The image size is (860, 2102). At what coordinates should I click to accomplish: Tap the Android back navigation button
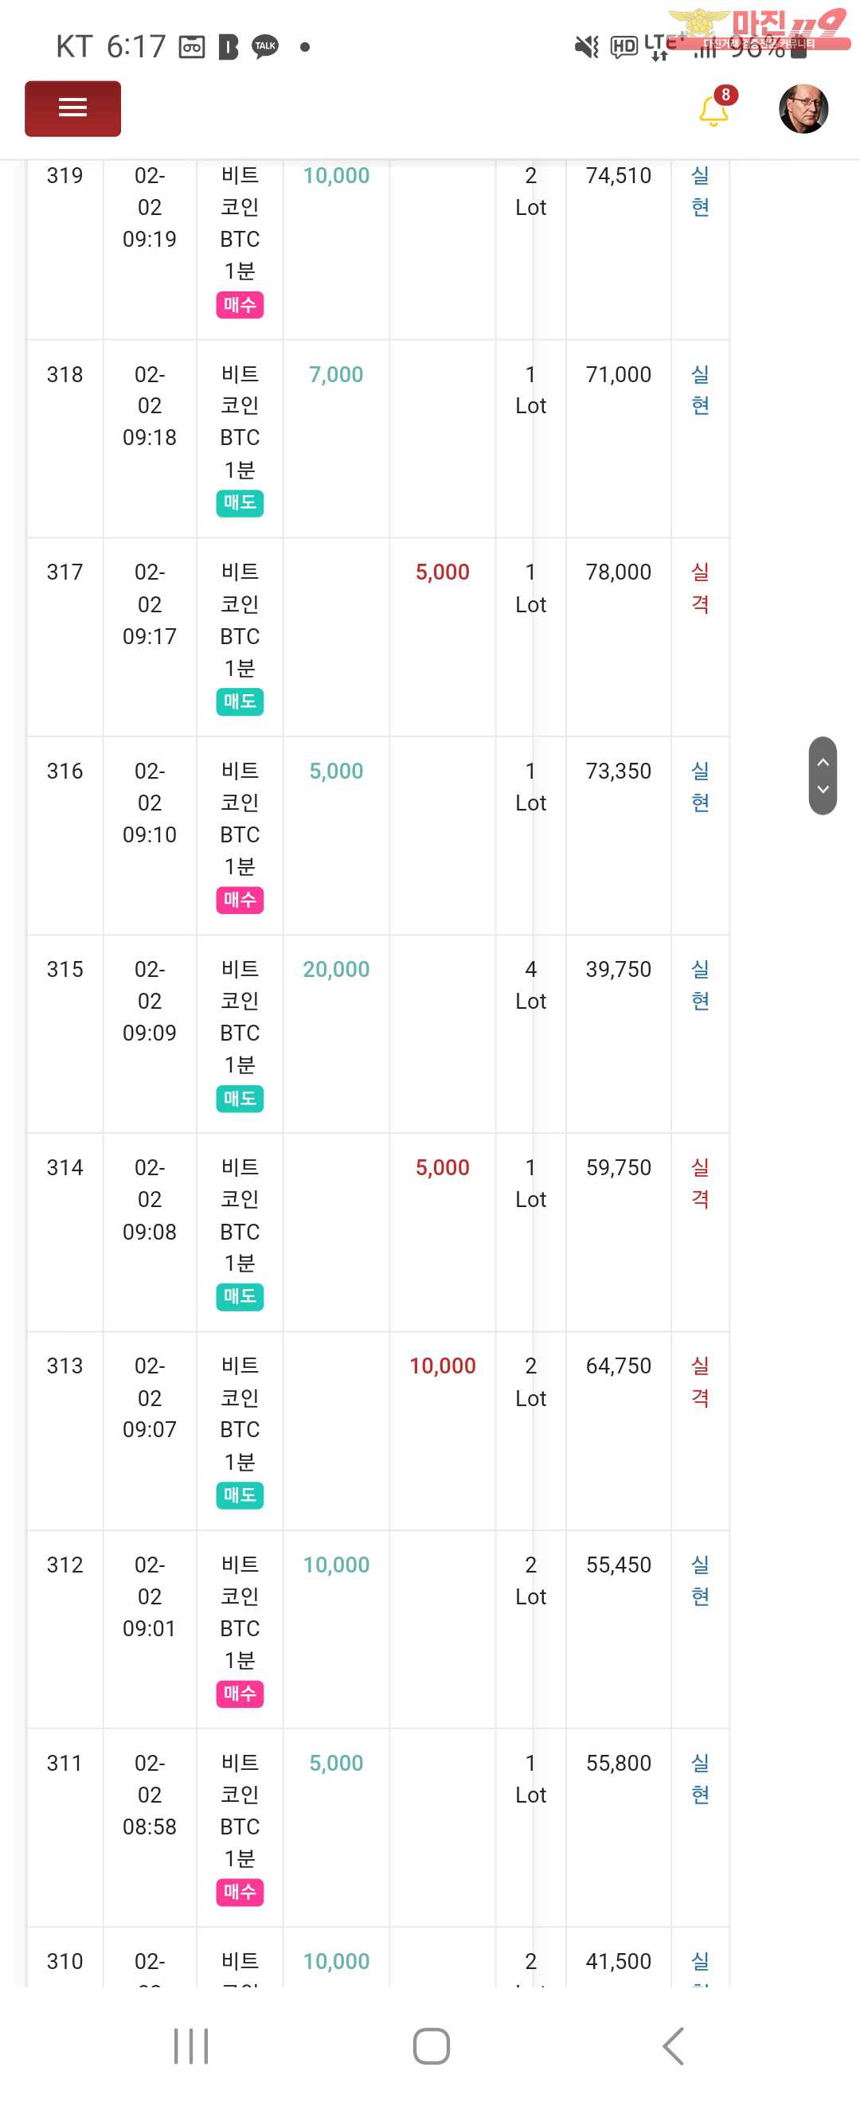click(x=673, y=2045)
